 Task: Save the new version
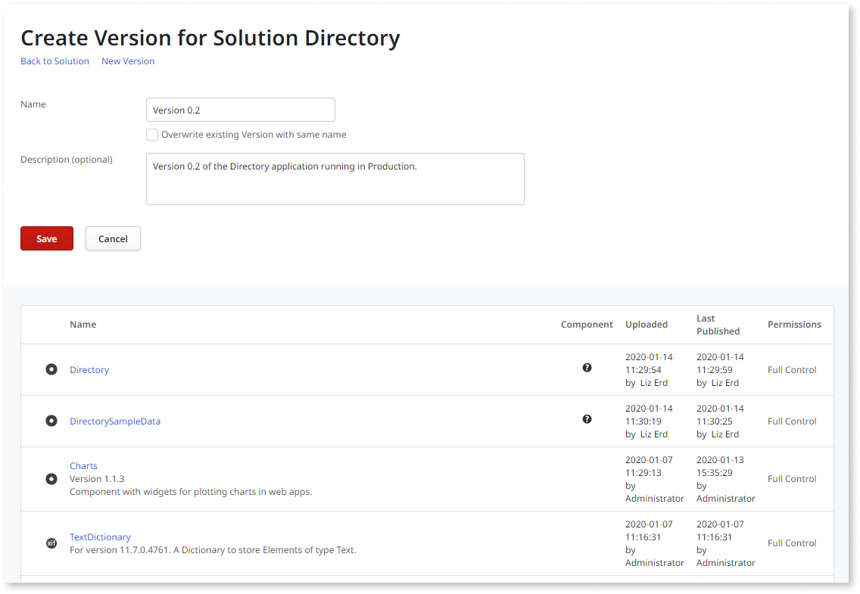point(47,239)
